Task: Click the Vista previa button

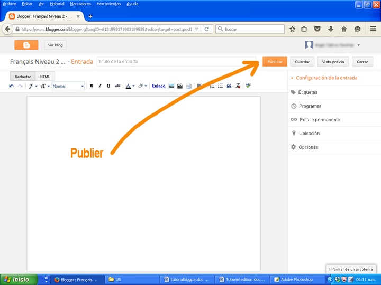Action: tap(333, 62)
